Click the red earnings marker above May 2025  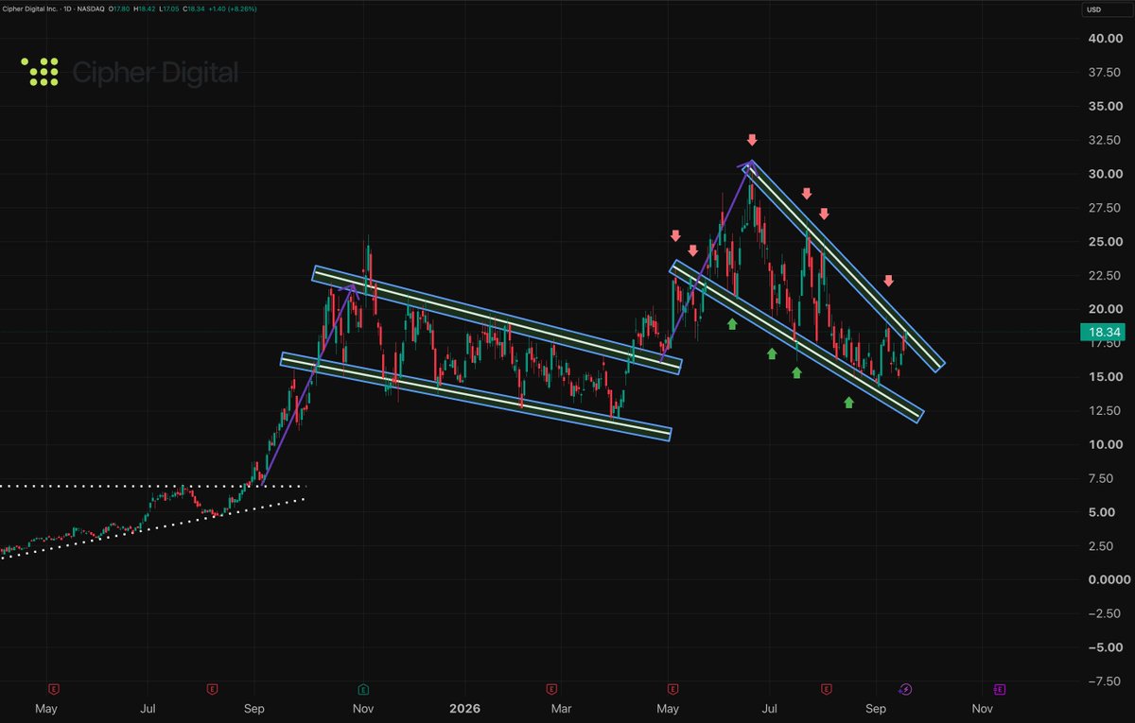pos(54,690)
